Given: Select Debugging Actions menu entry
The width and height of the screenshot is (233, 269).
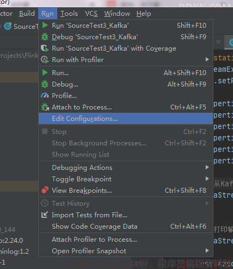Looking at the screenshot, I should [126, 168].
